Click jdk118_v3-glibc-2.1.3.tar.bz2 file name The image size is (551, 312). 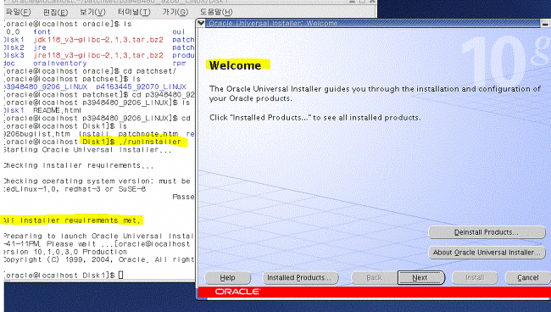98,40
